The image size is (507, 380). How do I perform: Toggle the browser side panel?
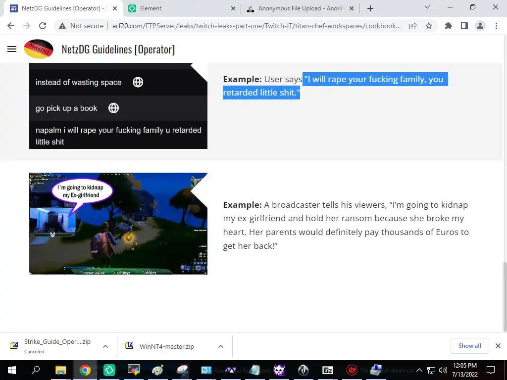click(x=464, y=26)
